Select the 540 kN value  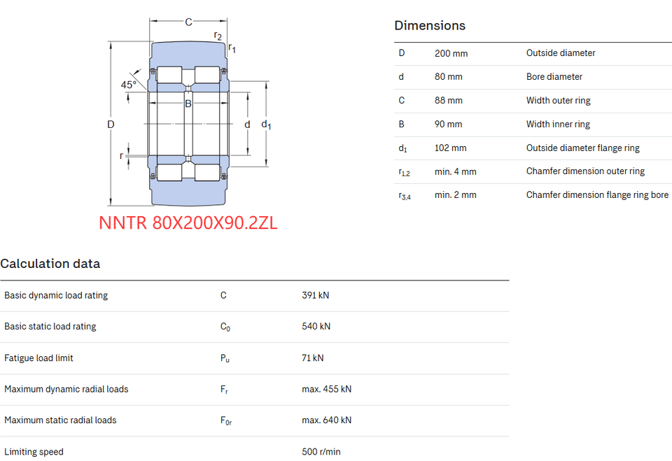click(x=316, y=327)
